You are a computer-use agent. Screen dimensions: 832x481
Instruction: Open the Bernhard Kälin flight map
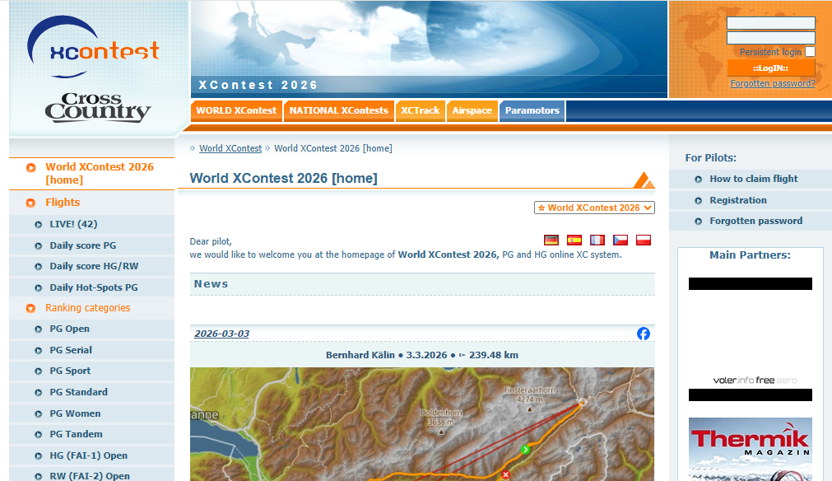(x=422, y=424)
